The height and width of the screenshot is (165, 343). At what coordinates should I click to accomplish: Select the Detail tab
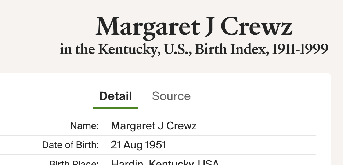[115, 96]
